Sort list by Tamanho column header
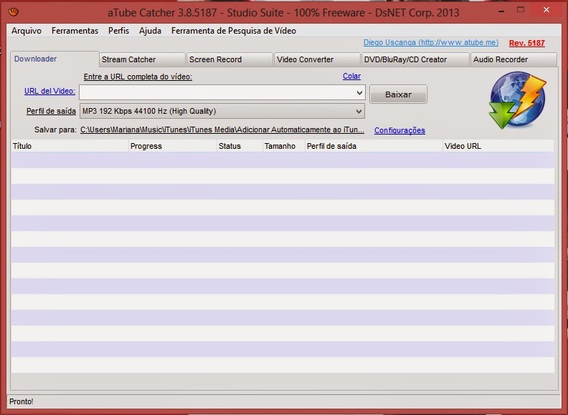This screenshot has height=415, width=568. pos(283,146)
